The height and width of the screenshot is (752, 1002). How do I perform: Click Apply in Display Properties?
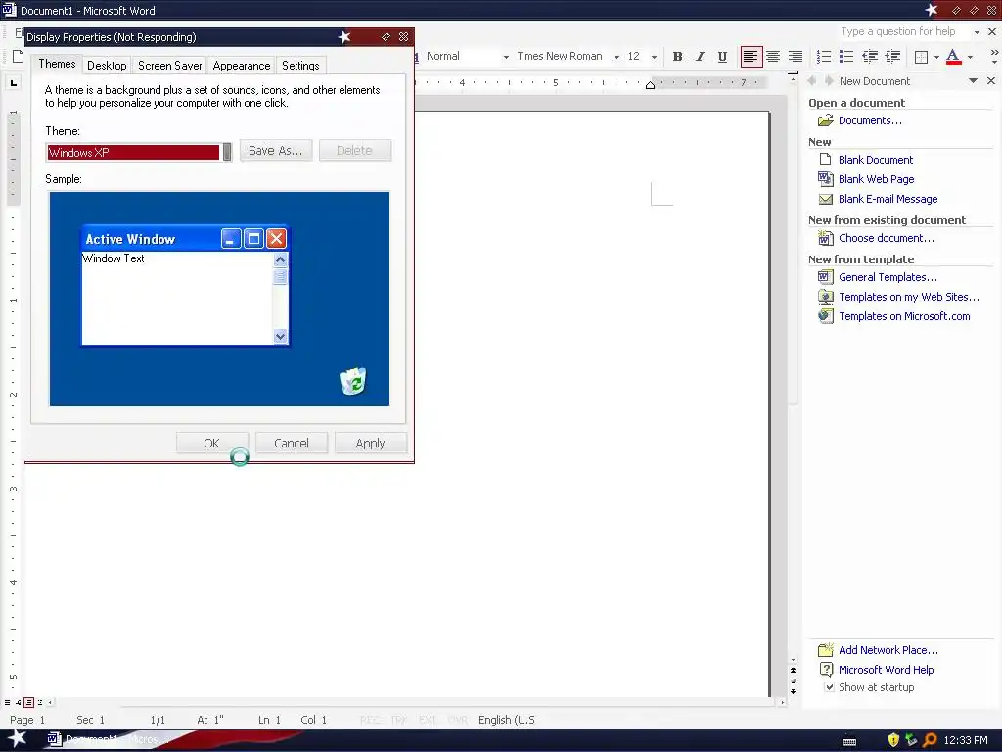pyautogui.click(x=370, y=444)
